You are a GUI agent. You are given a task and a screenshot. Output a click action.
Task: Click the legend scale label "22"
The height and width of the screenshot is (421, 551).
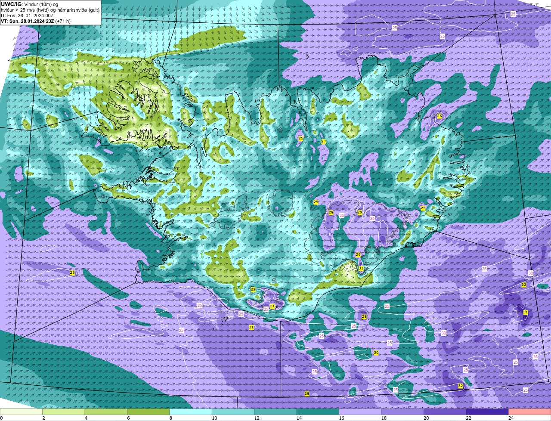tap(468, 418)
